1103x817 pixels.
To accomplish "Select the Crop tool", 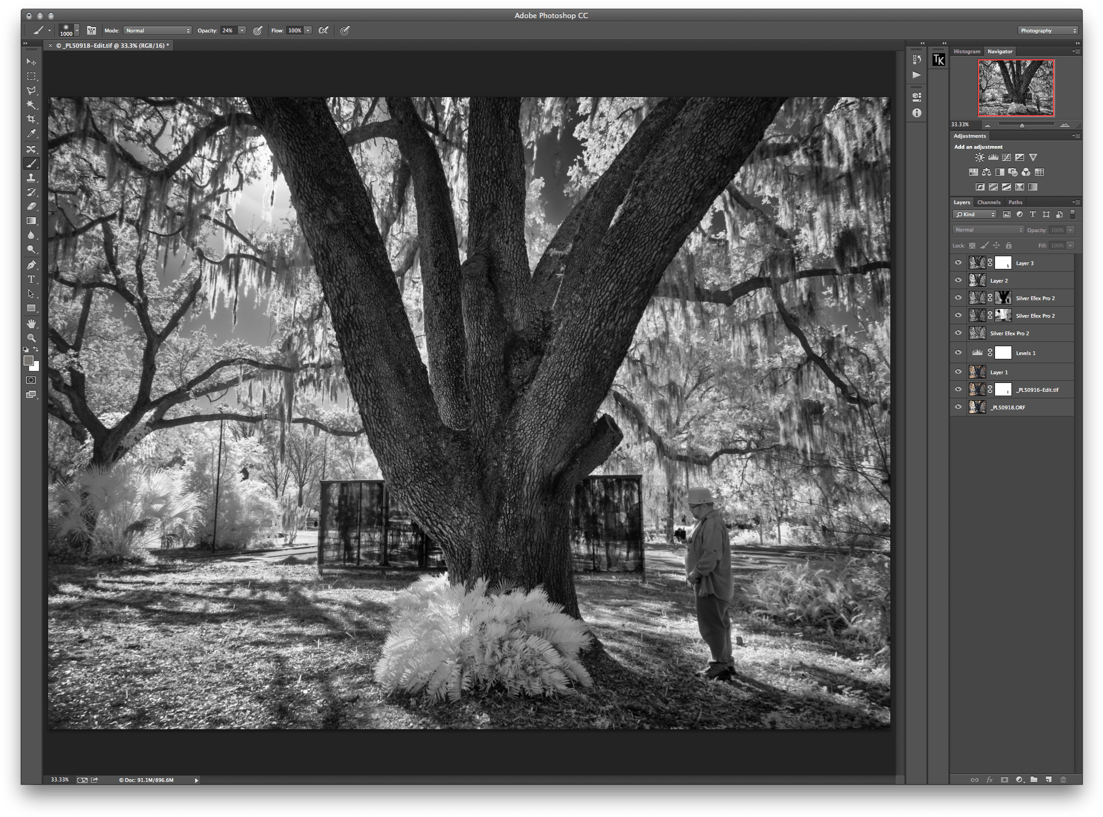I will point(31,119).
